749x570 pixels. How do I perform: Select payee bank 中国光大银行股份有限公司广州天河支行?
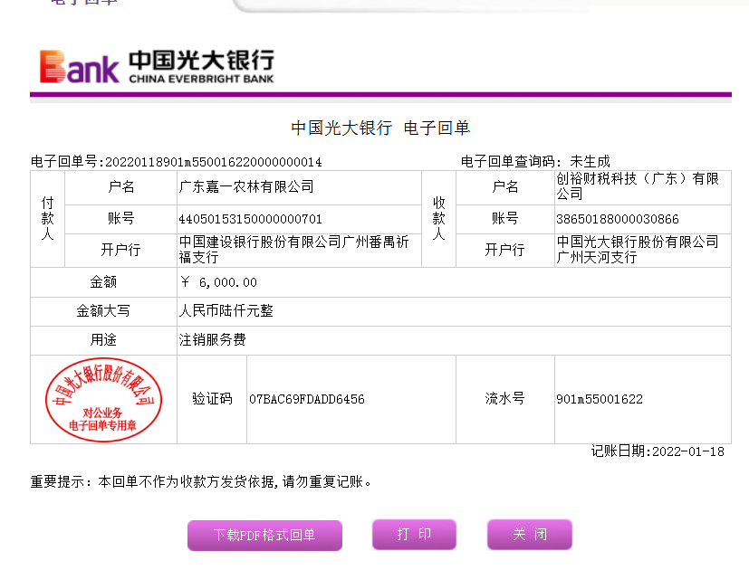(638, 250)
